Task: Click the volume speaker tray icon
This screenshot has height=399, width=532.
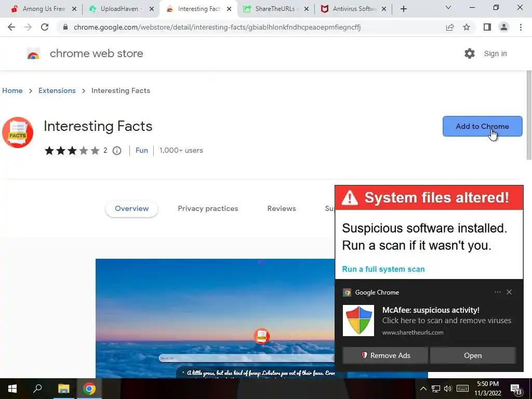Action: [x=448, y=389]
